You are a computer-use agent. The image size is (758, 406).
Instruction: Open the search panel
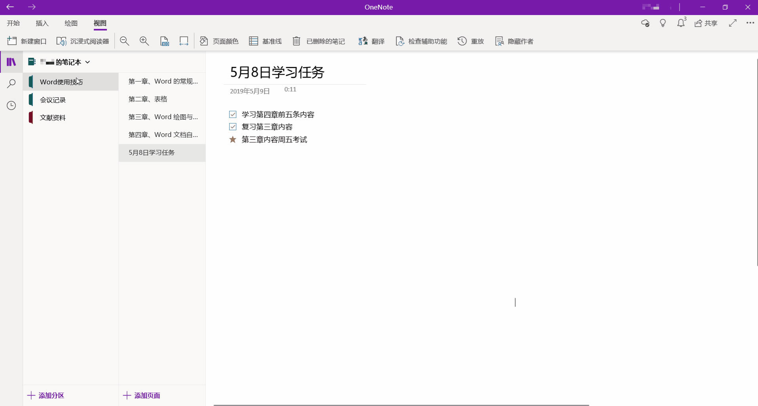[x=11, y=83]
